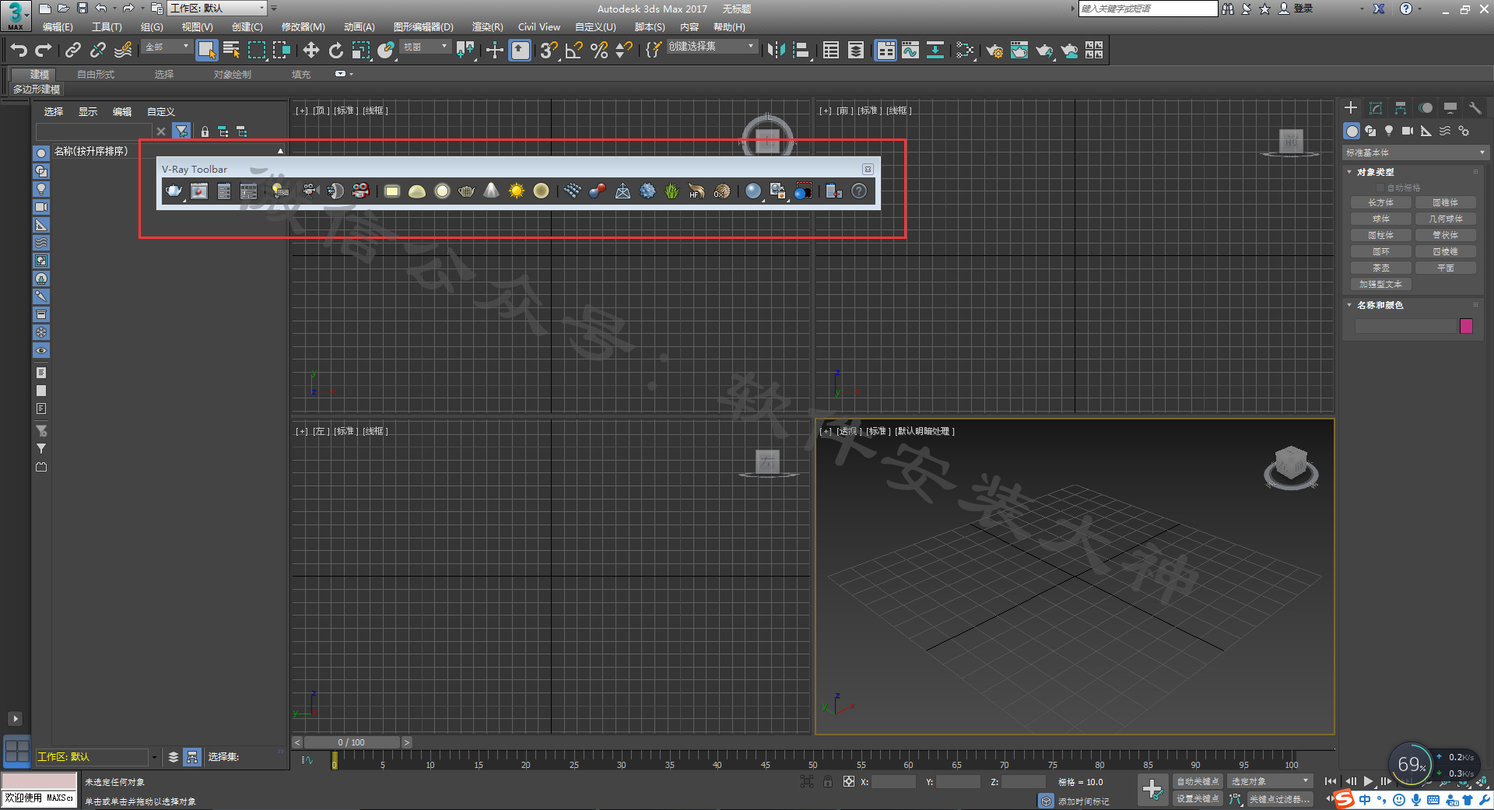Toggle display geometry filter in scene explorer
Viewport: 1494px width, 810px height.
41,153
